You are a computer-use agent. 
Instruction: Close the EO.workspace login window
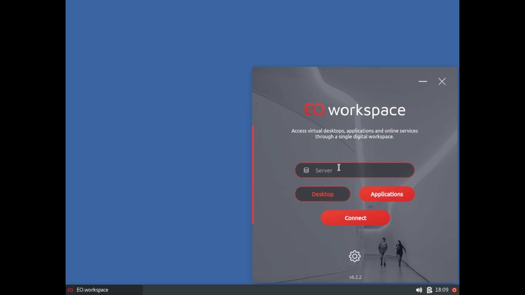coord(442,81)
